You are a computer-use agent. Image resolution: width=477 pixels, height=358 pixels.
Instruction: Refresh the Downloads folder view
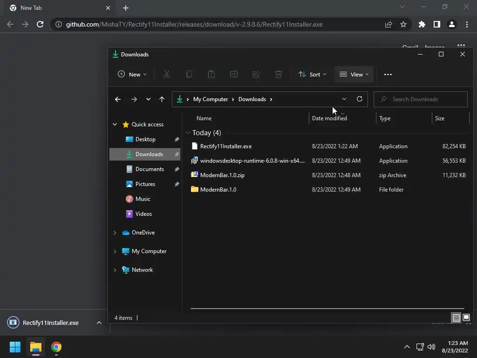click(x=360, y=99)
